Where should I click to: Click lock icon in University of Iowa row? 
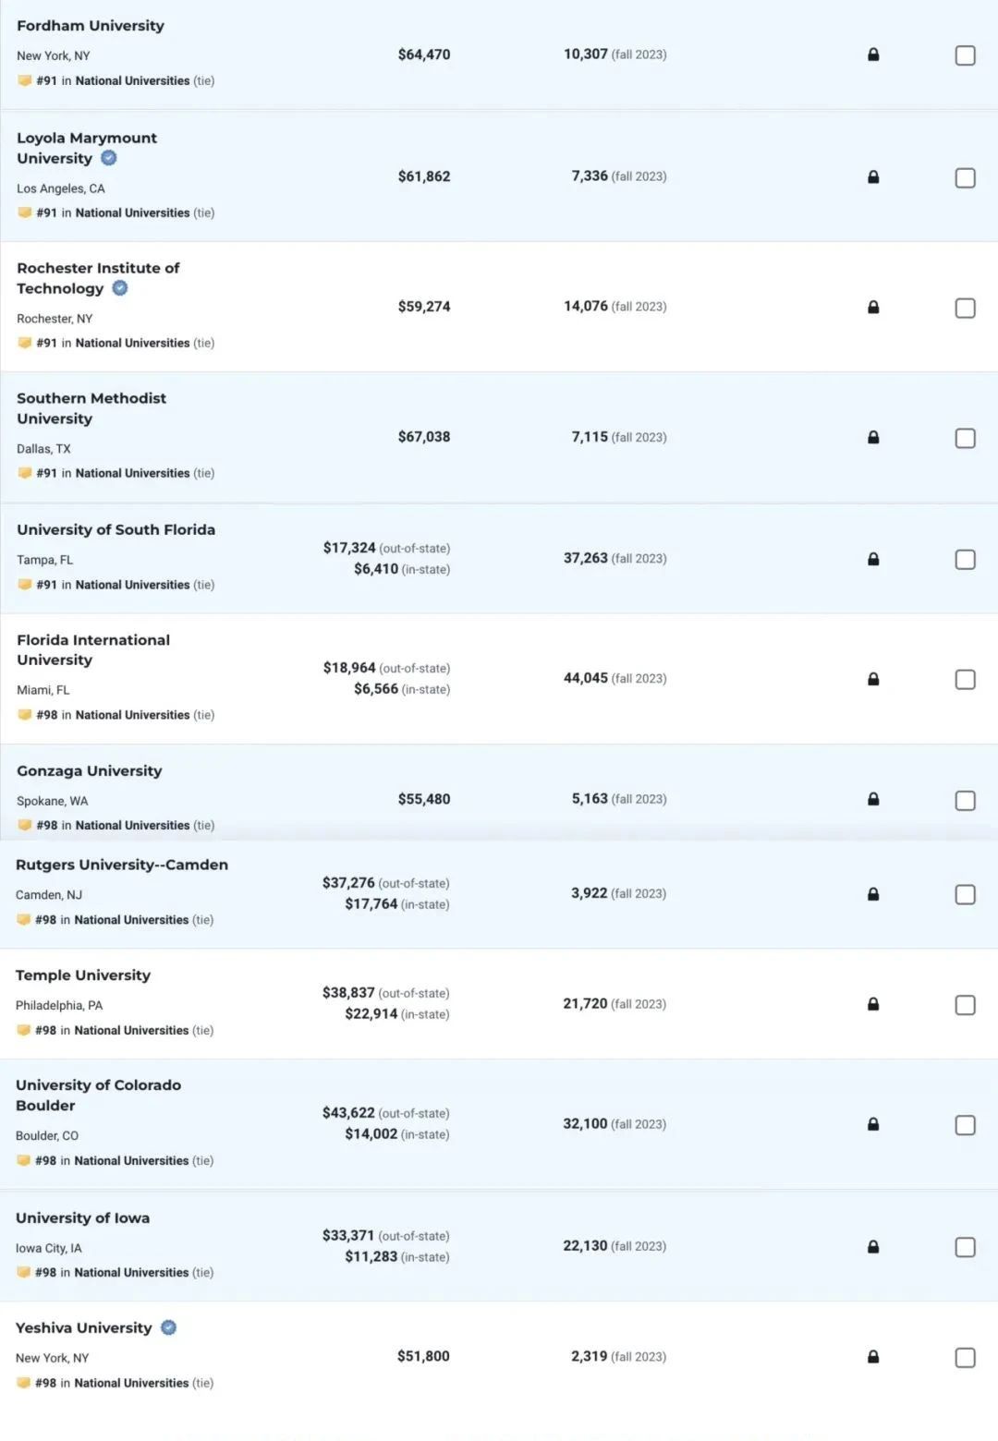[x=873, y=1246]
